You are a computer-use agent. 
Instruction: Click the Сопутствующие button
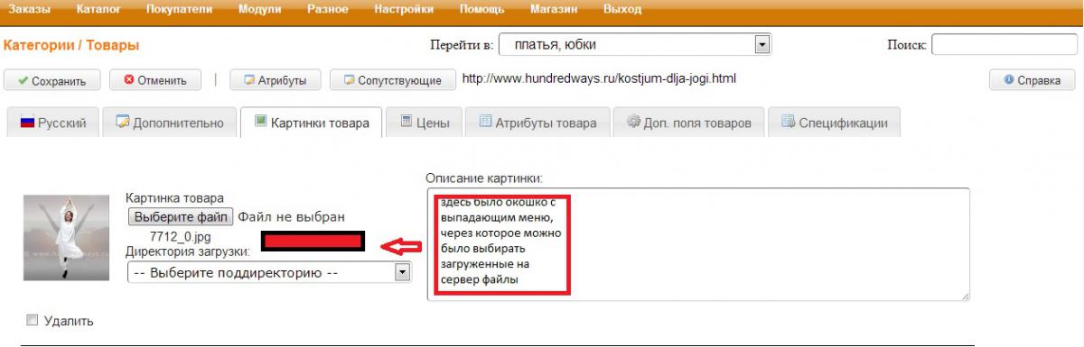click(x=392, y=80)
